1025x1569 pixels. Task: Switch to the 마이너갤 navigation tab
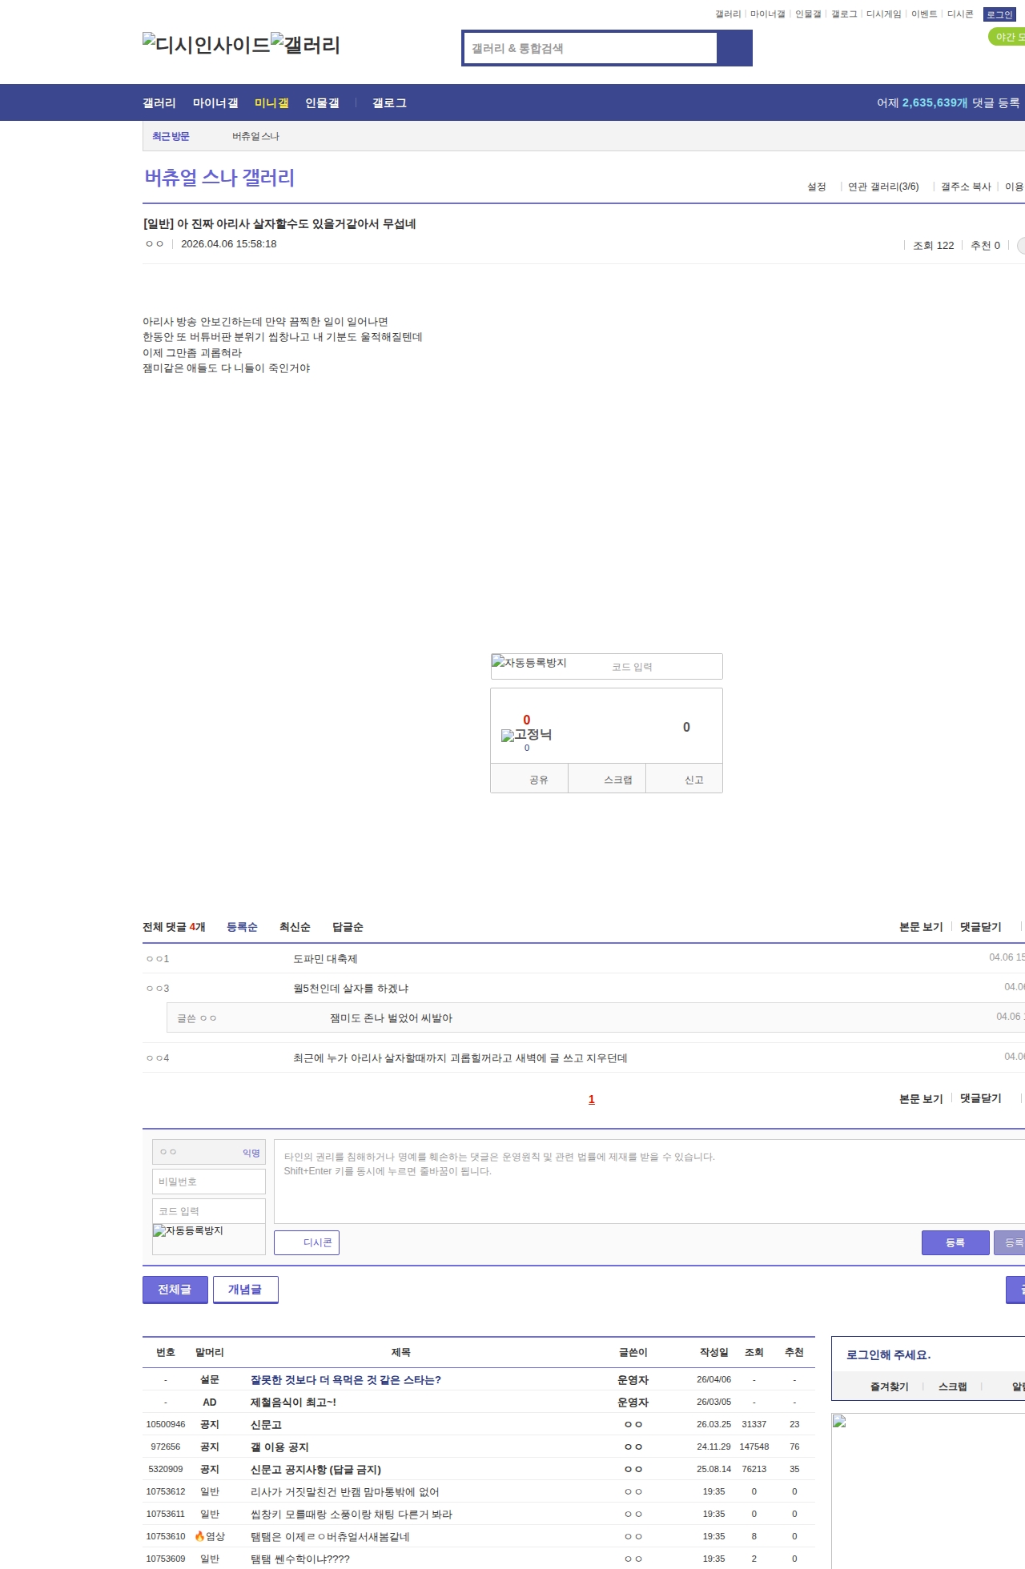(x=215, y=103)
